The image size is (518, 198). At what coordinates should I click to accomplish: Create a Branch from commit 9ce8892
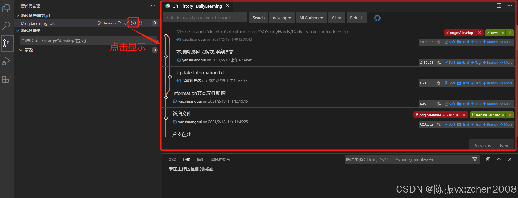point(490,104)
